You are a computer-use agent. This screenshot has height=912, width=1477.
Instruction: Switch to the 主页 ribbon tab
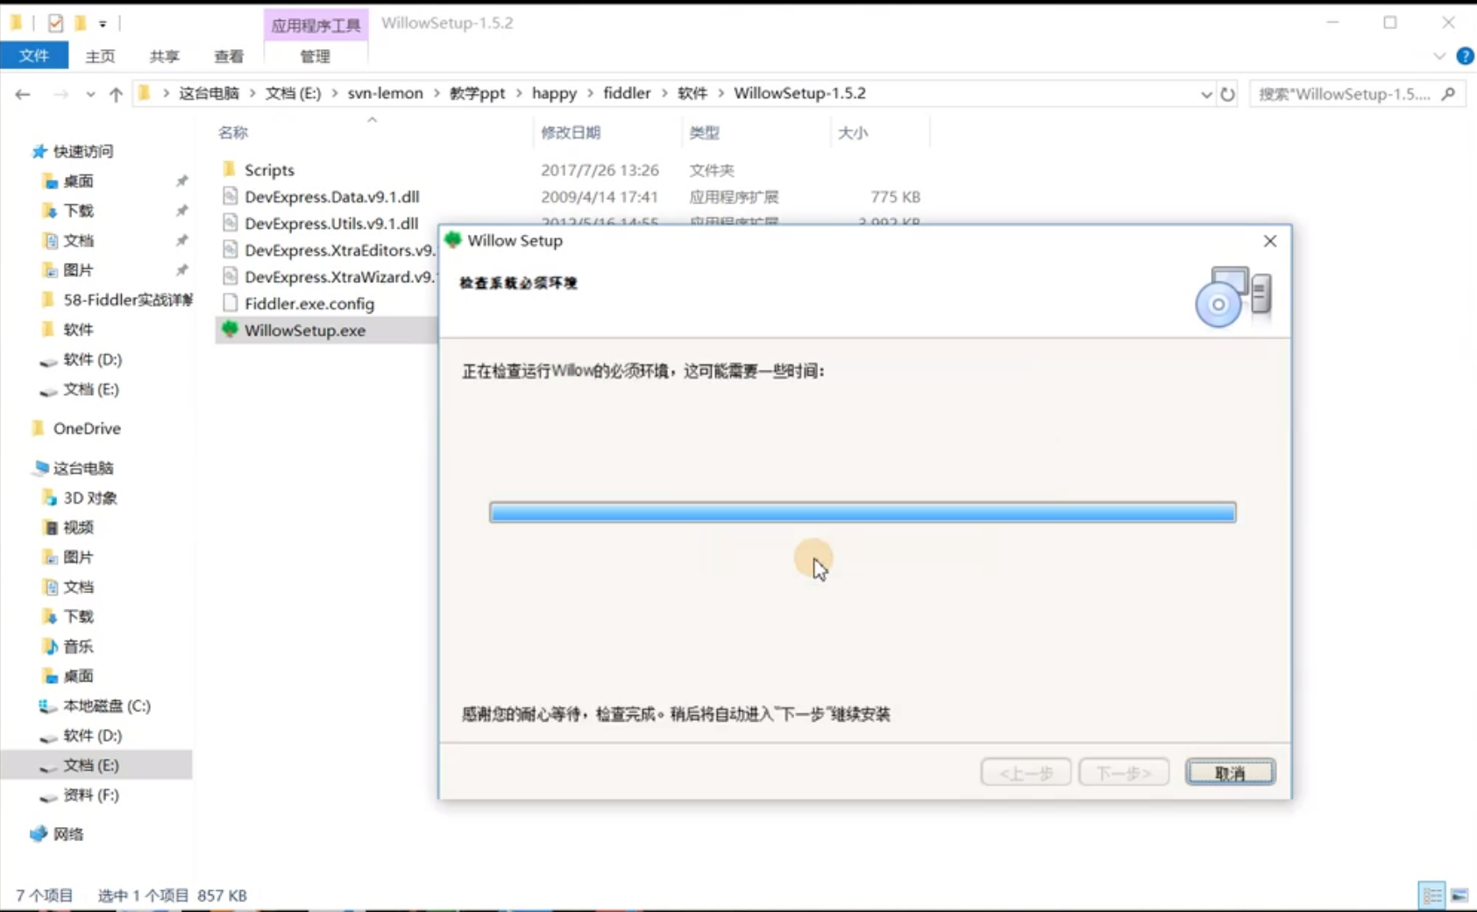point(100,56)
